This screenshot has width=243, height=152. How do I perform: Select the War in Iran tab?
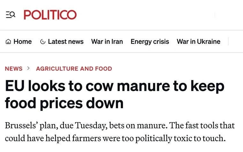coord(107,42)
